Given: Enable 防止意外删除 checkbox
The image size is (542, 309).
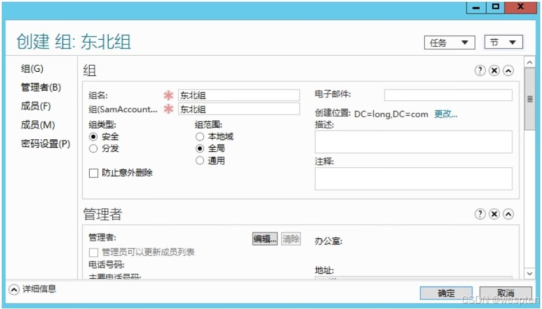Looking at the screenshot, I should (x=94, y=173).
